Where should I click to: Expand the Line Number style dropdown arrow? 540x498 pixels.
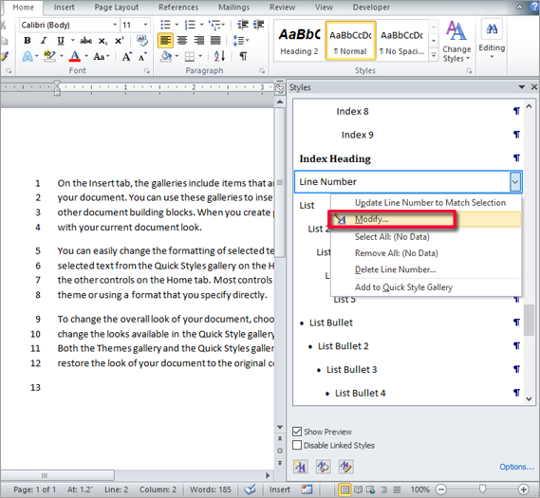515,182
